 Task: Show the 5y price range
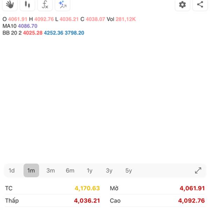coord(129,170)
